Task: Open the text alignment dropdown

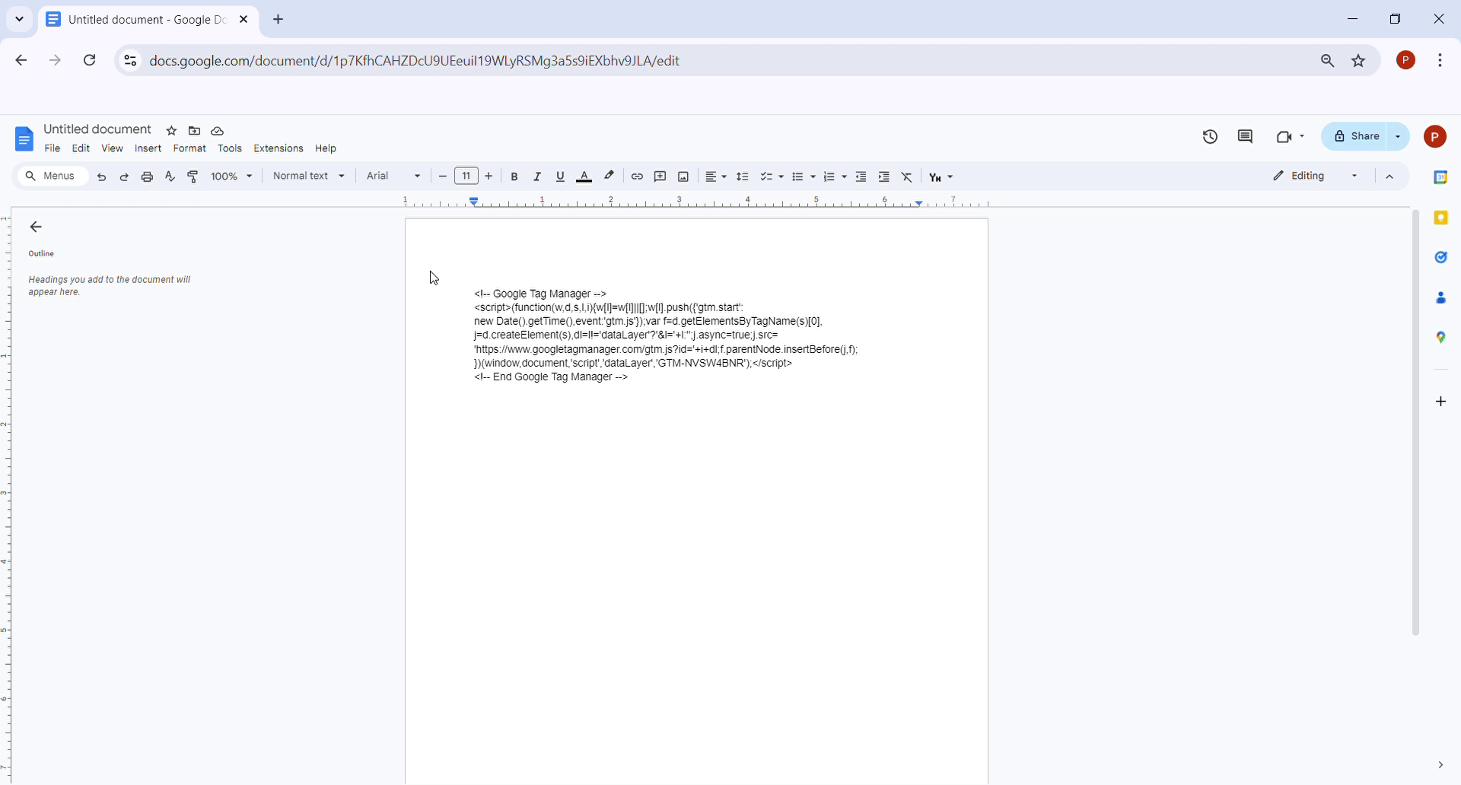Action: tap(716, 176)
